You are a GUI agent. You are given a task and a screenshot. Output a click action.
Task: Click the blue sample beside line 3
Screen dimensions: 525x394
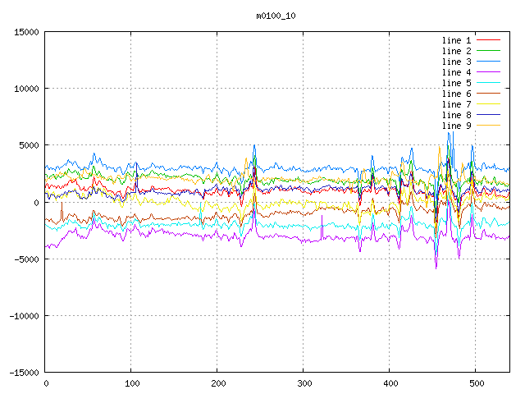pos(488,62)
